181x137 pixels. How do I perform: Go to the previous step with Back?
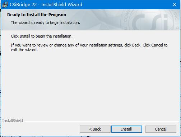pos(95,129)
